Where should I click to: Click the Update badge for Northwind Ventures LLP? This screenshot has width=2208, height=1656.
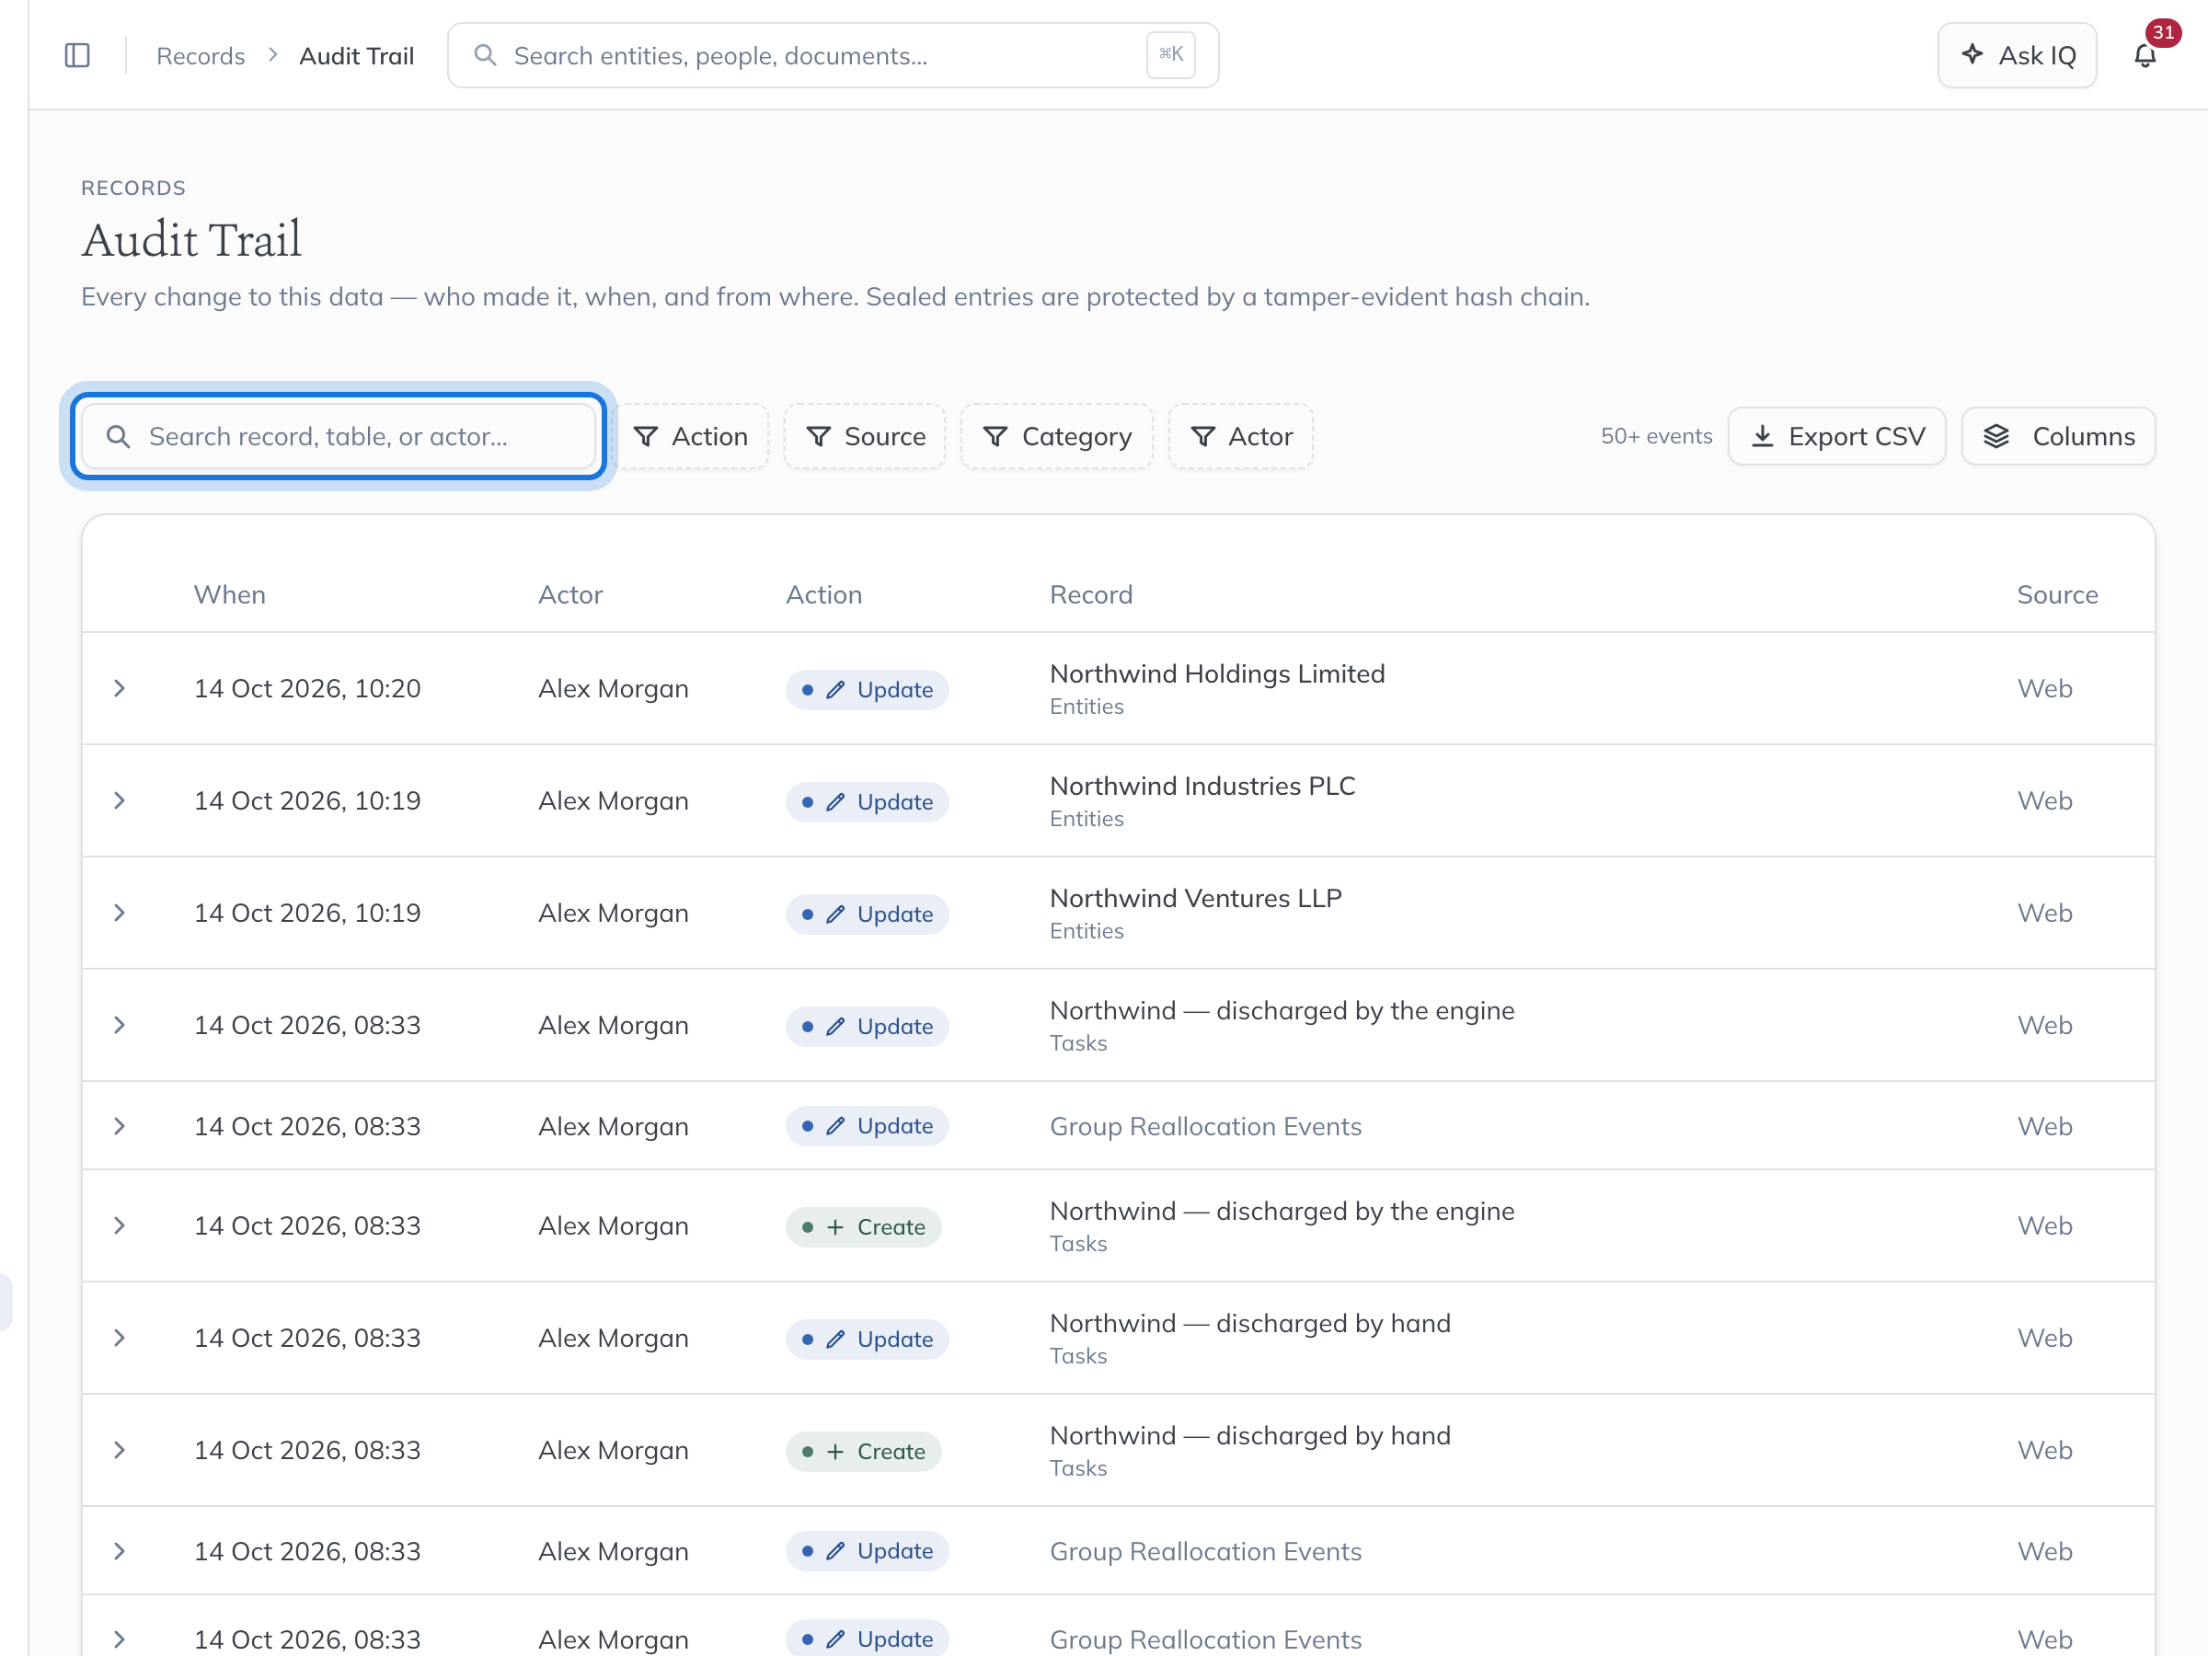tap(867, 914)
